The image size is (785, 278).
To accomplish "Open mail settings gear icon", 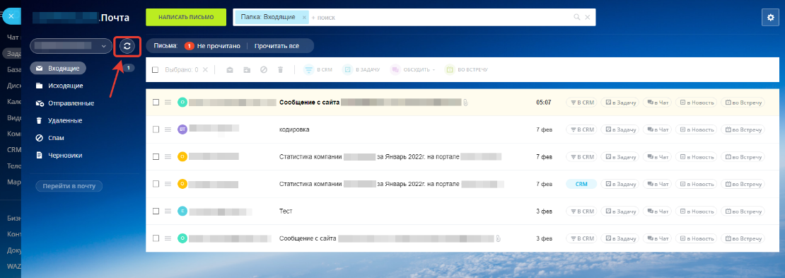I will click(x=770, y=17).
